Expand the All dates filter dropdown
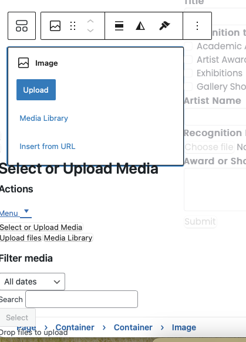The image size is (246, 342). [x=32, y=282]
